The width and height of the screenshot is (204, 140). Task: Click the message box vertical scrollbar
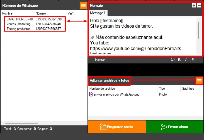(x=199, y=30)
